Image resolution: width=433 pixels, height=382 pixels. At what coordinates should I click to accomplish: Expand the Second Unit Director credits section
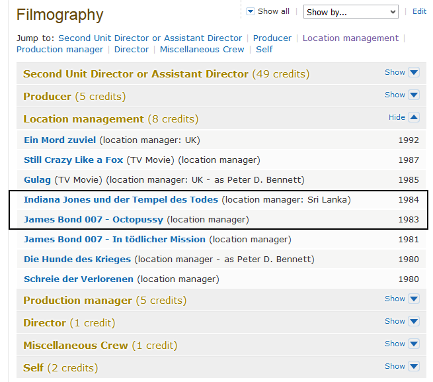402,73
